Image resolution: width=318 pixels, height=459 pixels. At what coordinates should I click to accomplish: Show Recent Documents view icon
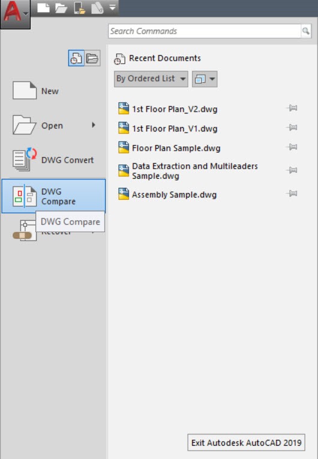coord(76,58)
